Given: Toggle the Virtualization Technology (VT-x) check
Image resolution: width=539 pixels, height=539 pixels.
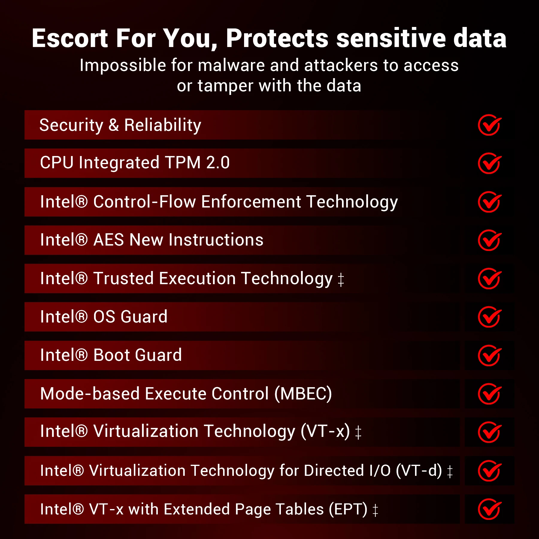Looking at the screenshot, I should pyautogui.click(x=489, y=432).
